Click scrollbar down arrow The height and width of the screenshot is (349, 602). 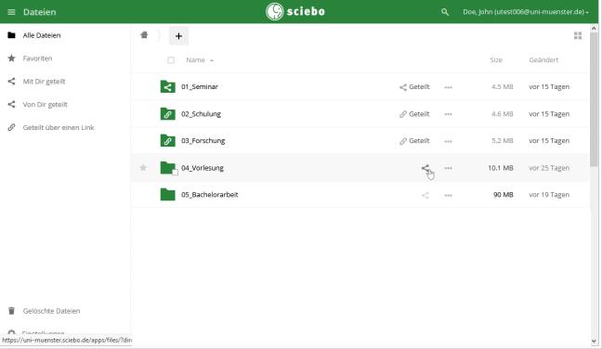[x=594, y=341]
